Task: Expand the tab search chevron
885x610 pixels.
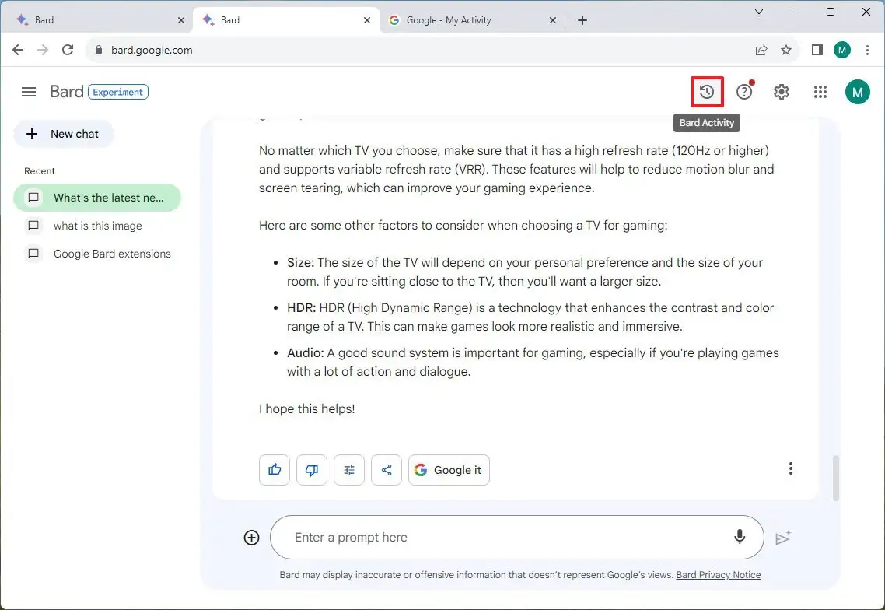Action: point(758,12)
